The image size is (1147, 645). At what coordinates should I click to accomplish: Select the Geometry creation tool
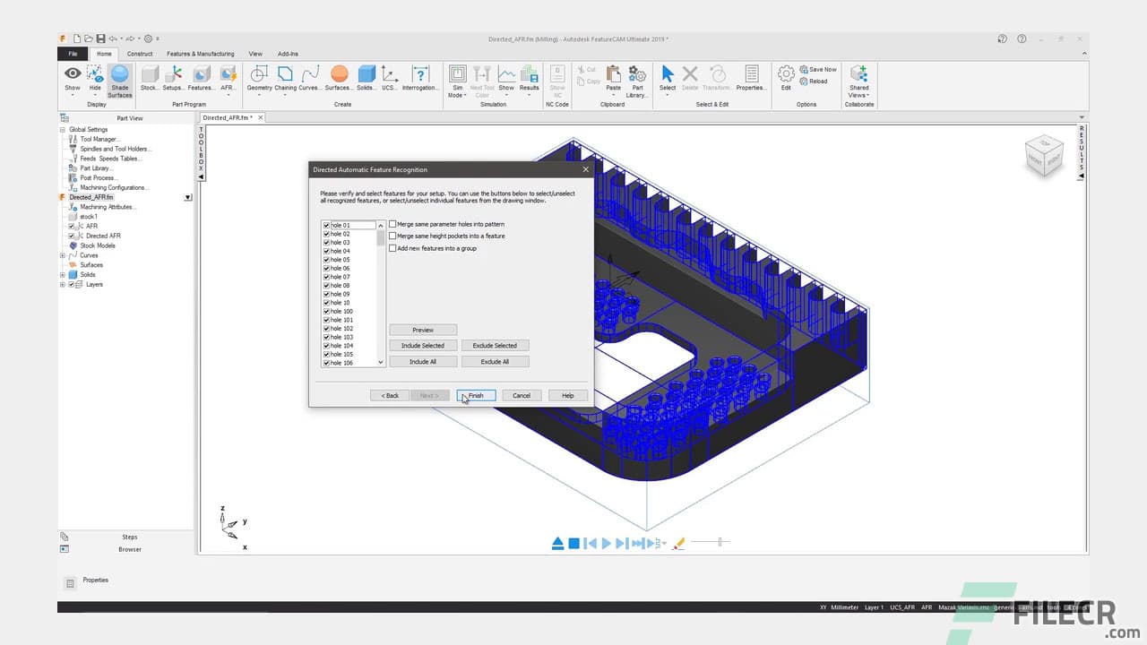258,79
